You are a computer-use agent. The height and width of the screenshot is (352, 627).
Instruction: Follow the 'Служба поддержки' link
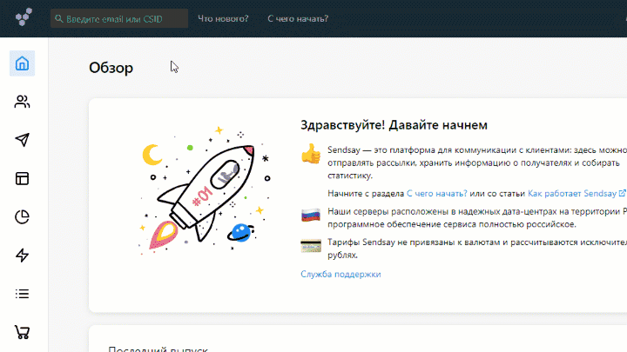click(x=340, y=274)
